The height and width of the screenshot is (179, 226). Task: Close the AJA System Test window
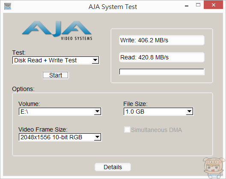pos(214,5)
